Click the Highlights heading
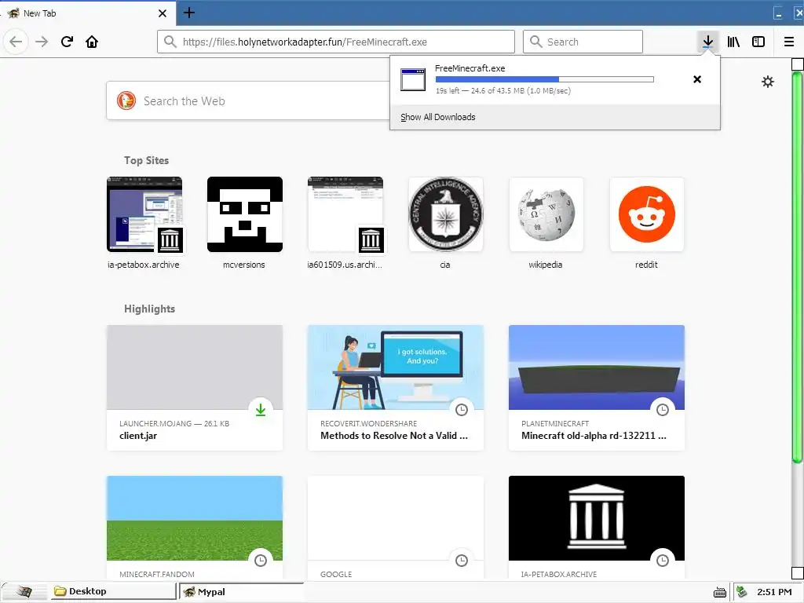 pyautogui.click(x=149, y=309)
